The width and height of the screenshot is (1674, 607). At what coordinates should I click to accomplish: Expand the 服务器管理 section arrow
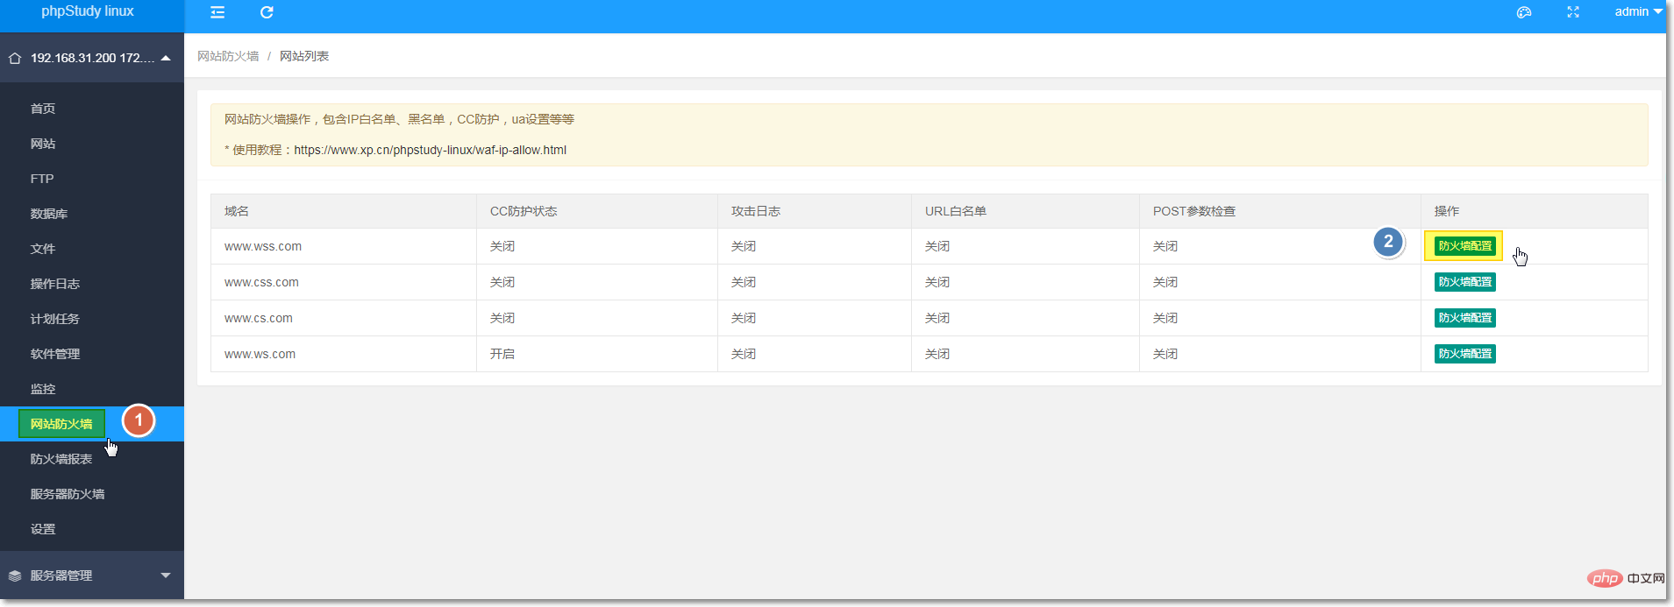(166, 575)
